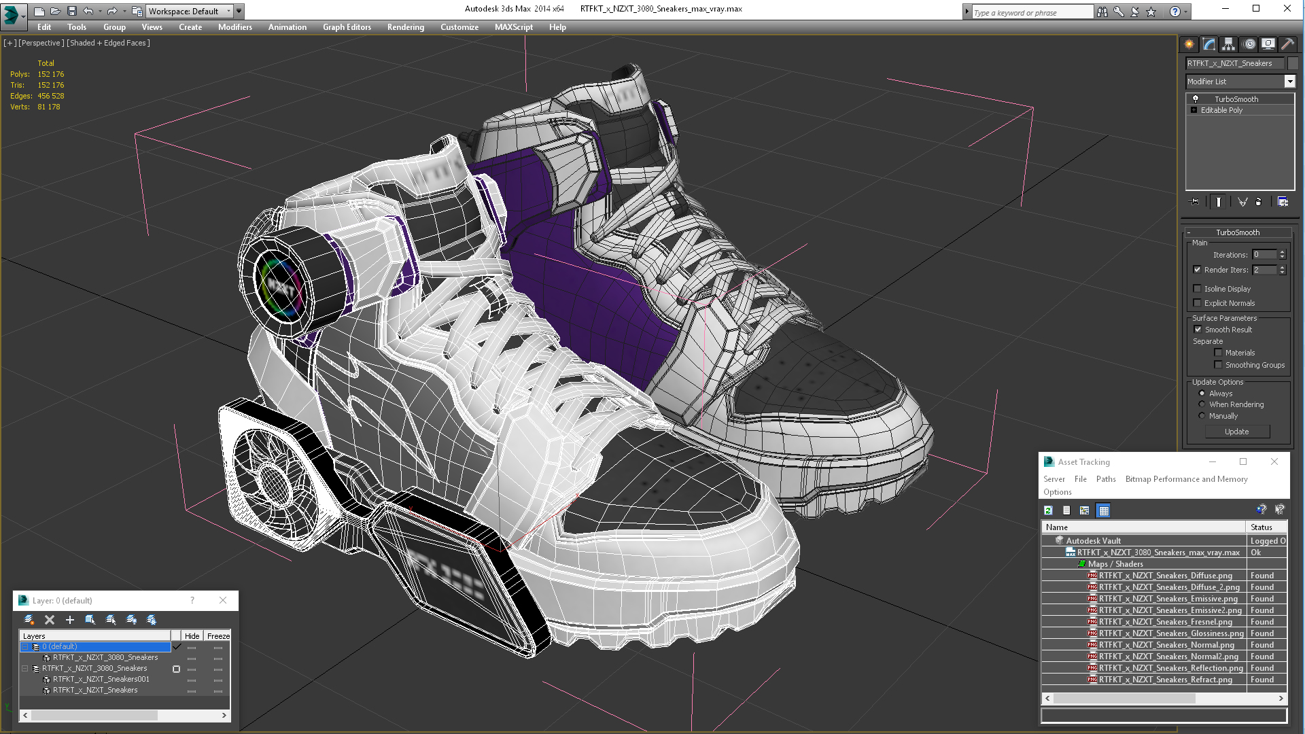Image resolution: width=1305 pixels, height=734 pixels.
Task: Click Freeze column header in Layer dialog
Action: [x=218, y=636]
